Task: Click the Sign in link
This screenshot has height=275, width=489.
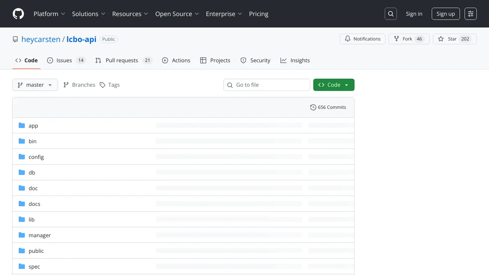Action: (414, 14)
